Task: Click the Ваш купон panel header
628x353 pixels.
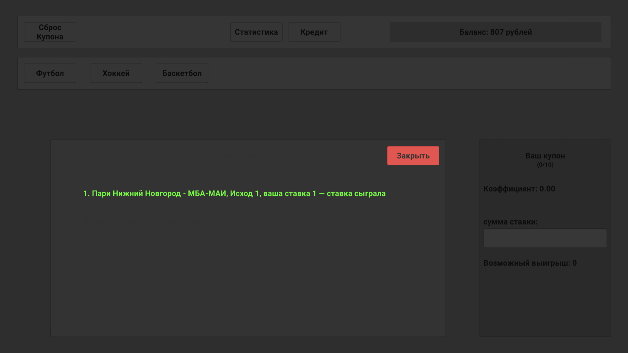Action: 545,156
